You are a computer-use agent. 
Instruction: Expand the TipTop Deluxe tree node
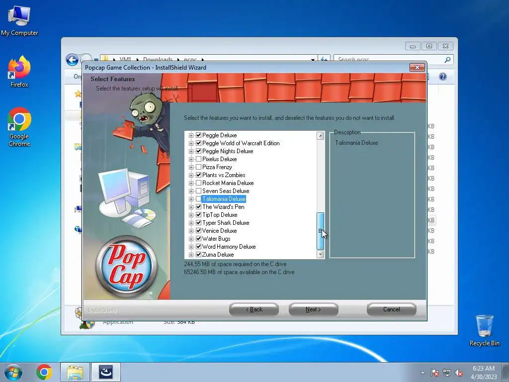[191, 215]
